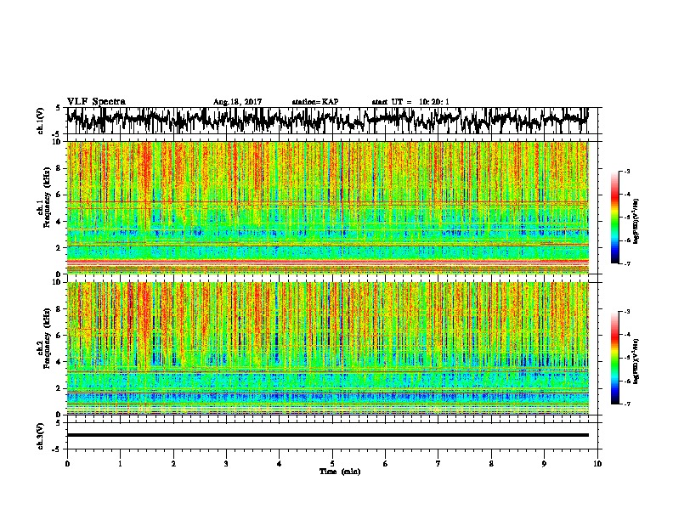Click the ch.2 colorbar log(PSD) label
The height and width of the screenshot is (520, 673).
click(x=636, y=361)
